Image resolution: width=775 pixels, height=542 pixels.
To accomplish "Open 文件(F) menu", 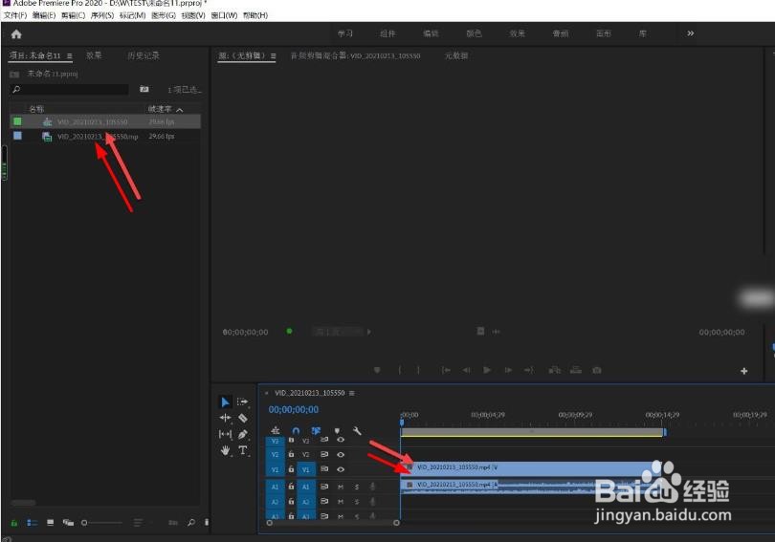I will click(x=14, y=15).
